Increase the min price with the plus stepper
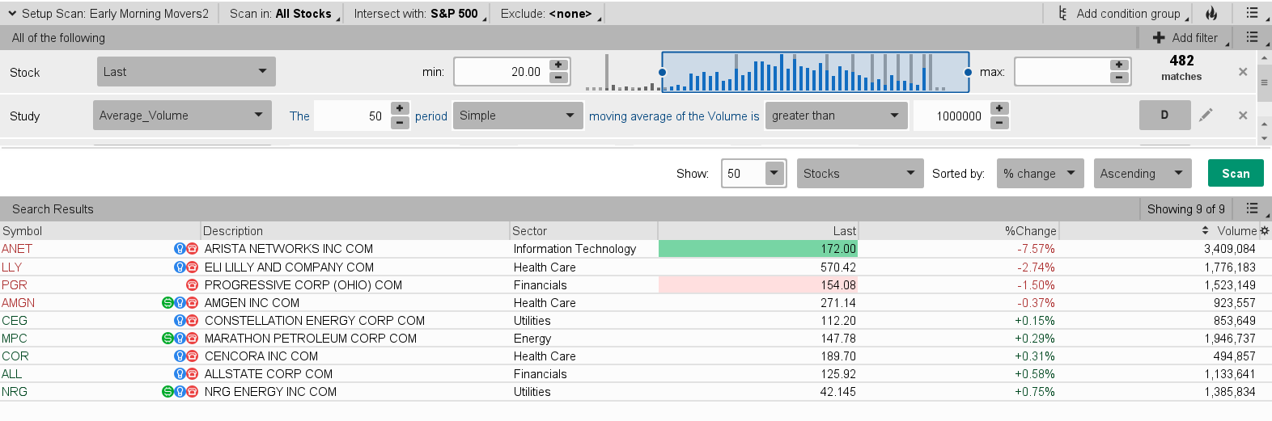The width and height of the screenshot is (1272, 421). tap(558, 65)
